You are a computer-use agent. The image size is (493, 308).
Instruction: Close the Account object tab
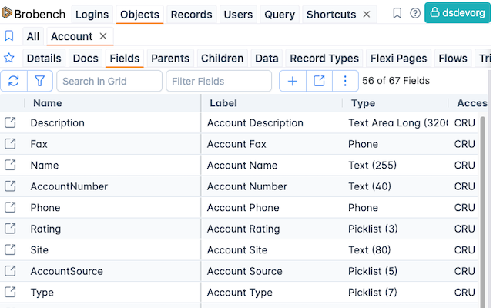[x=103, y=36]
